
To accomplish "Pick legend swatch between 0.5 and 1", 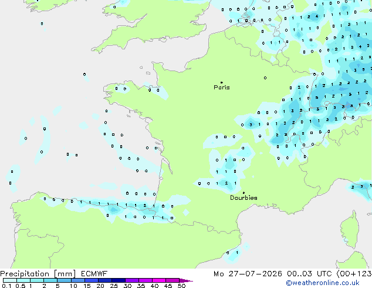I will [23, 280].
